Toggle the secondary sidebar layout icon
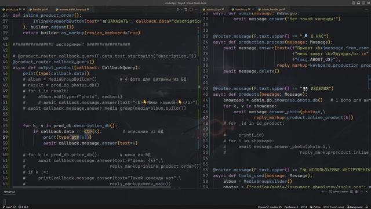 [363, 3]
